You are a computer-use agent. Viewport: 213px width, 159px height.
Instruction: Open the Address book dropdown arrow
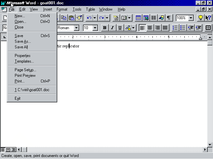pos(129,18)
